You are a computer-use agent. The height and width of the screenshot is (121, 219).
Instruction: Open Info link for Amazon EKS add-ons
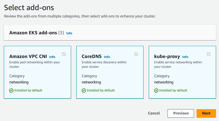tap(69, 33)
